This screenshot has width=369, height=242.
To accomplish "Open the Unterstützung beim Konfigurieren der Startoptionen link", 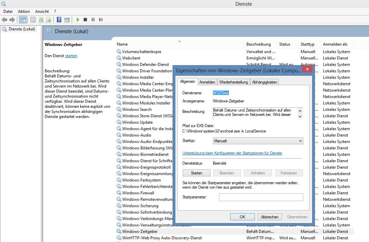I will click(232, 153).
